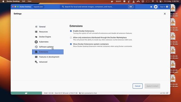Click the Settings title text
This screenshot has width=181, height=102.
tap(18, 14)
